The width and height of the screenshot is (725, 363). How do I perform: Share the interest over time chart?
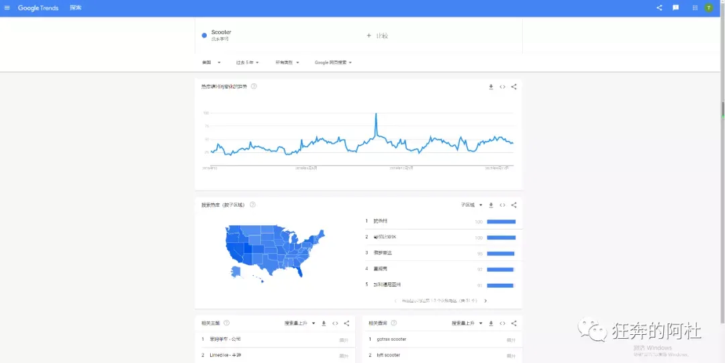click(514, 87)
